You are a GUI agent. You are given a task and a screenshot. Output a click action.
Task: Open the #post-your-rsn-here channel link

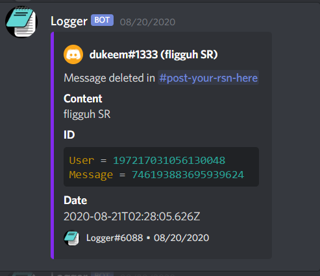pos(208,78)
